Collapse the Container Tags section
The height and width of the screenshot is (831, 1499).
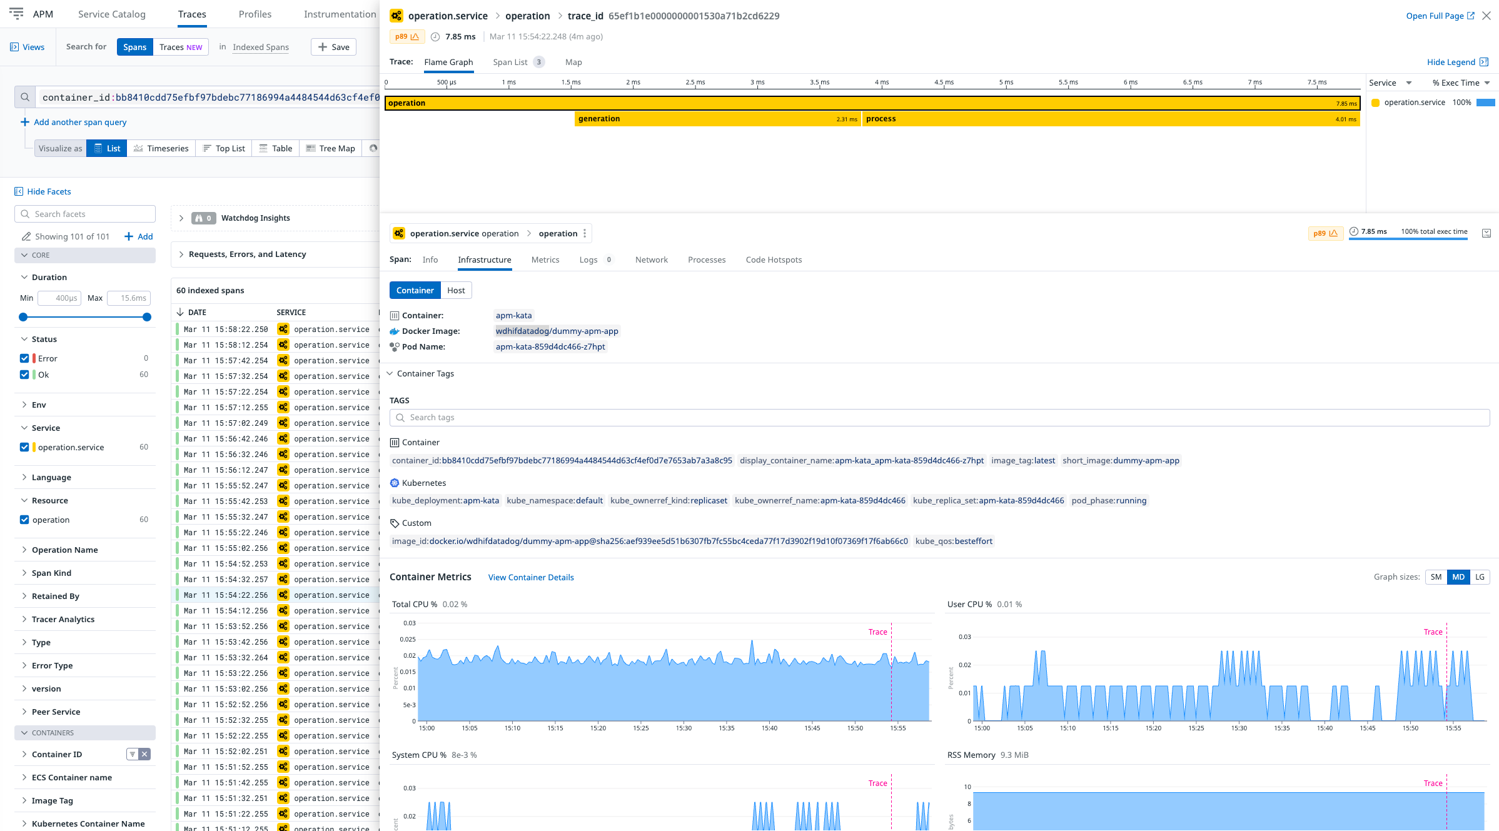390,373
